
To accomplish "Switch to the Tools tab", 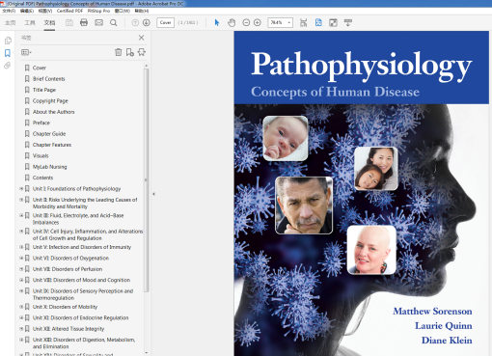I will coord(30,22).
